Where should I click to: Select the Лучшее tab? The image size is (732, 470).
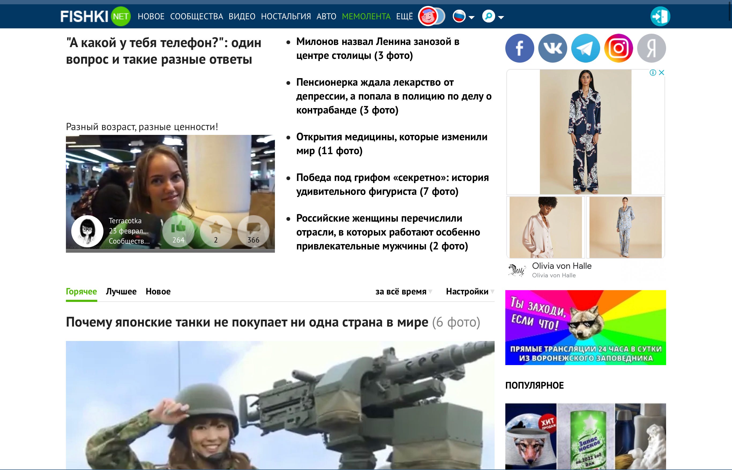121,292
